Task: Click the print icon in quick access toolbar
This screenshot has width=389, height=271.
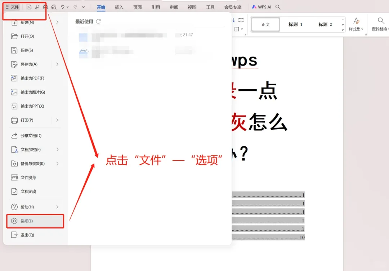Action: 45,7
